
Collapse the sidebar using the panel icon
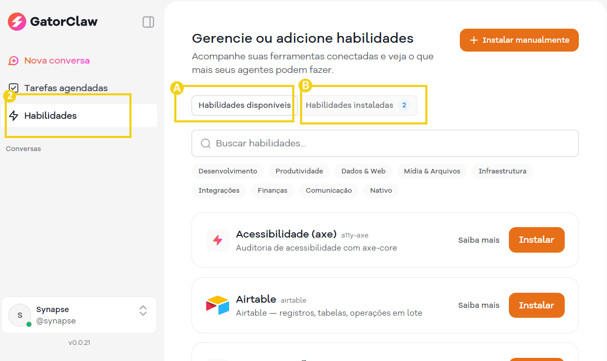148,21
